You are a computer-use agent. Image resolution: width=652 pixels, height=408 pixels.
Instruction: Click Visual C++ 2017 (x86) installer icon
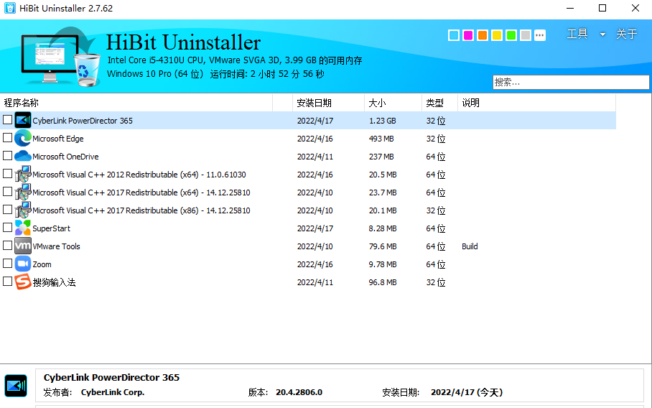(23, 210)
